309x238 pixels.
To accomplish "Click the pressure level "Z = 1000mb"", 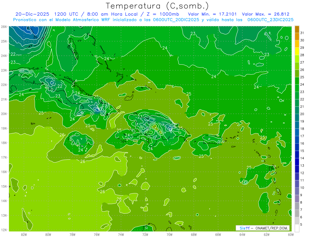I will click(x=163, y=14).
